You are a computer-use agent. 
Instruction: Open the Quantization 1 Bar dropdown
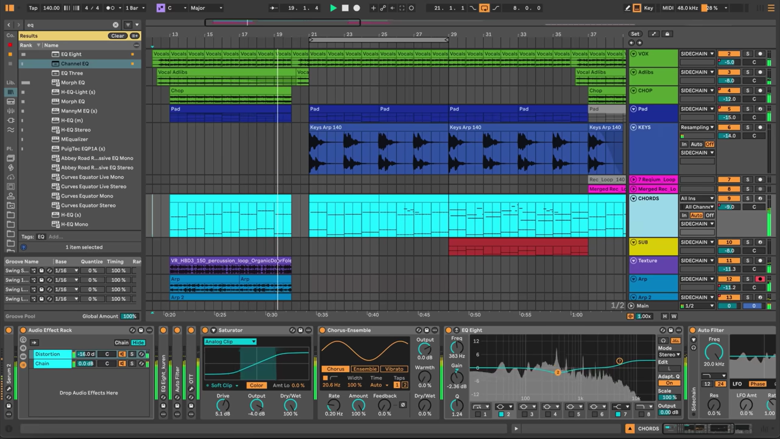[x=135, y=8]
